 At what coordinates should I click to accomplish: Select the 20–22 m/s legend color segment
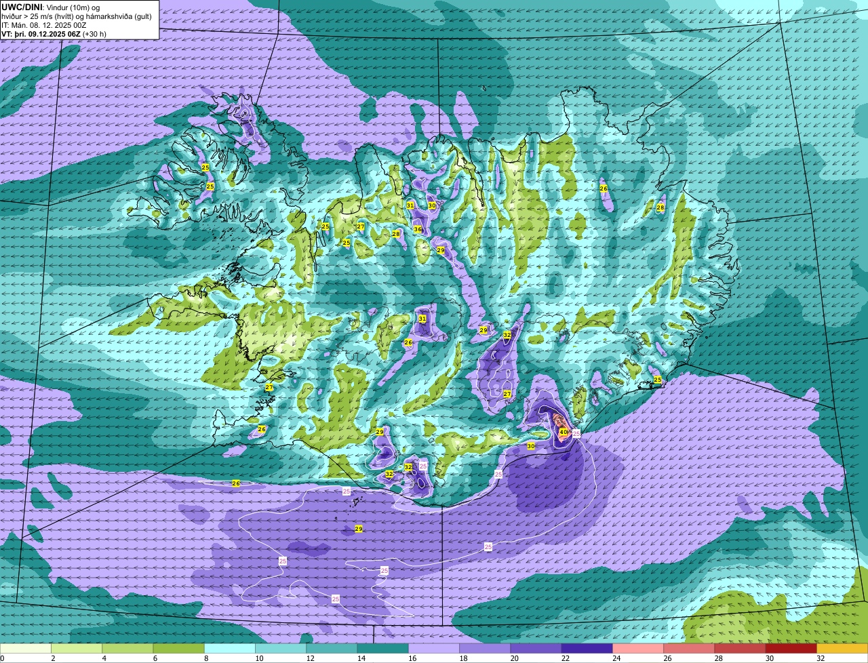coord(536,648)
